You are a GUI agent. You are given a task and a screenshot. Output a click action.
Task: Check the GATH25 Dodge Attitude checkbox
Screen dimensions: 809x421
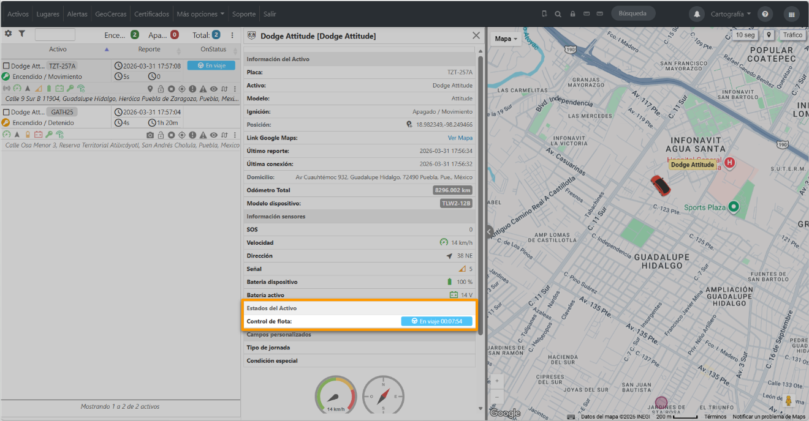(6, 113)
